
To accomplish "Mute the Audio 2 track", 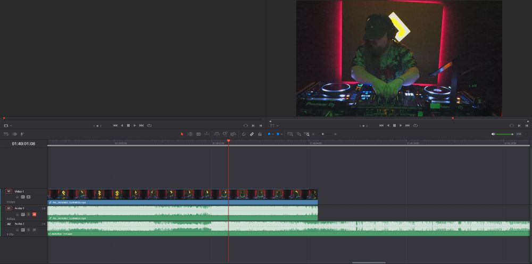I will 34,230.
